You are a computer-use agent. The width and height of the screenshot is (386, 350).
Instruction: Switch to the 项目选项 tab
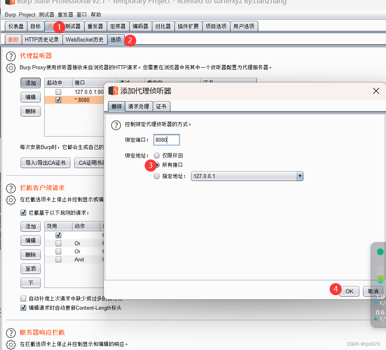tap(216, 26)
